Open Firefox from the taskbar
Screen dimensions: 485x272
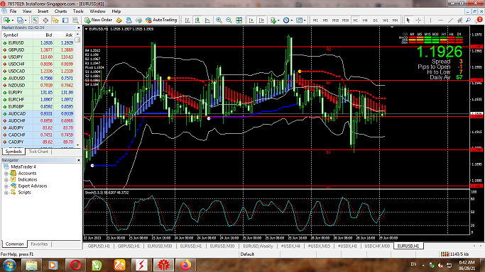(x=185, y=265)
